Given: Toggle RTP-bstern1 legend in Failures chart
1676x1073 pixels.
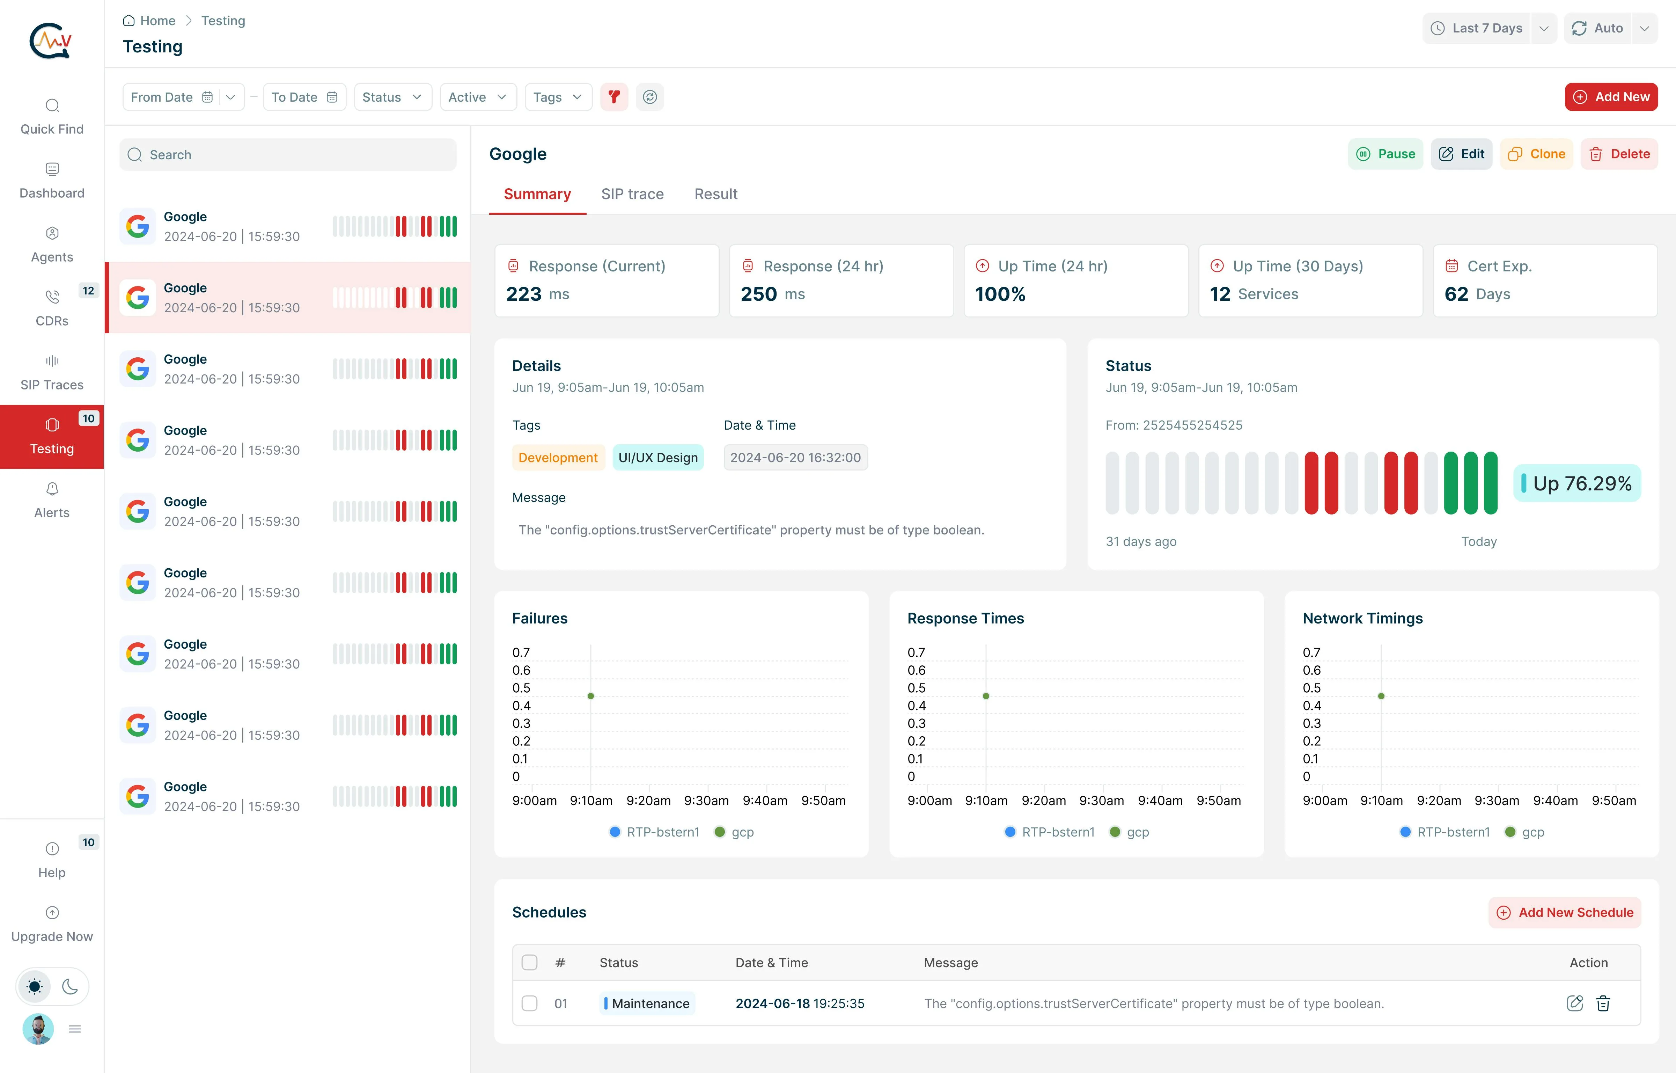Looking at the screenshot, I should click(x=655, y=832).
